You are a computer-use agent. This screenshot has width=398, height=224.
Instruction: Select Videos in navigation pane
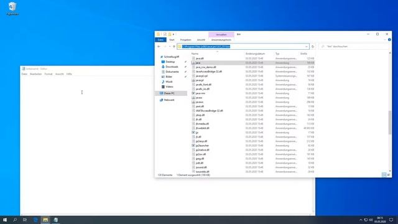coord(169,86)
